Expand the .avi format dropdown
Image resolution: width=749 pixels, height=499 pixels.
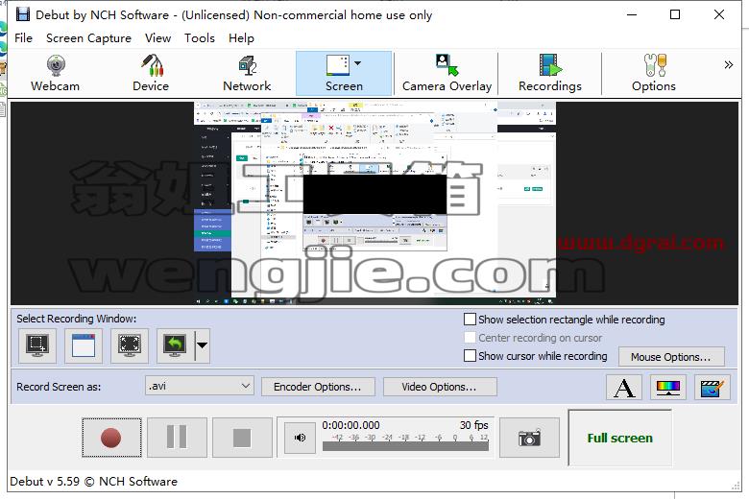pyautogui.click(x=200, y=386)
